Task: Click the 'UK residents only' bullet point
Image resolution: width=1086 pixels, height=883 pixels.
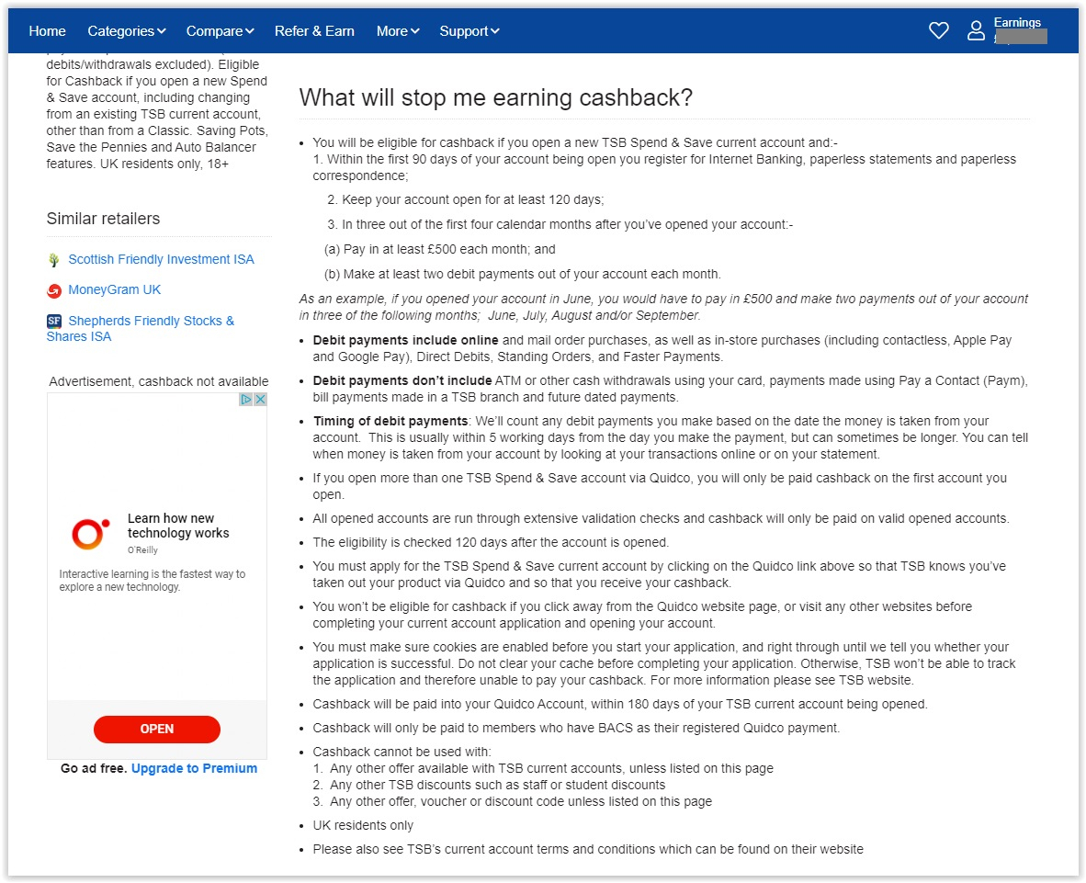Action: coord(363,825)
